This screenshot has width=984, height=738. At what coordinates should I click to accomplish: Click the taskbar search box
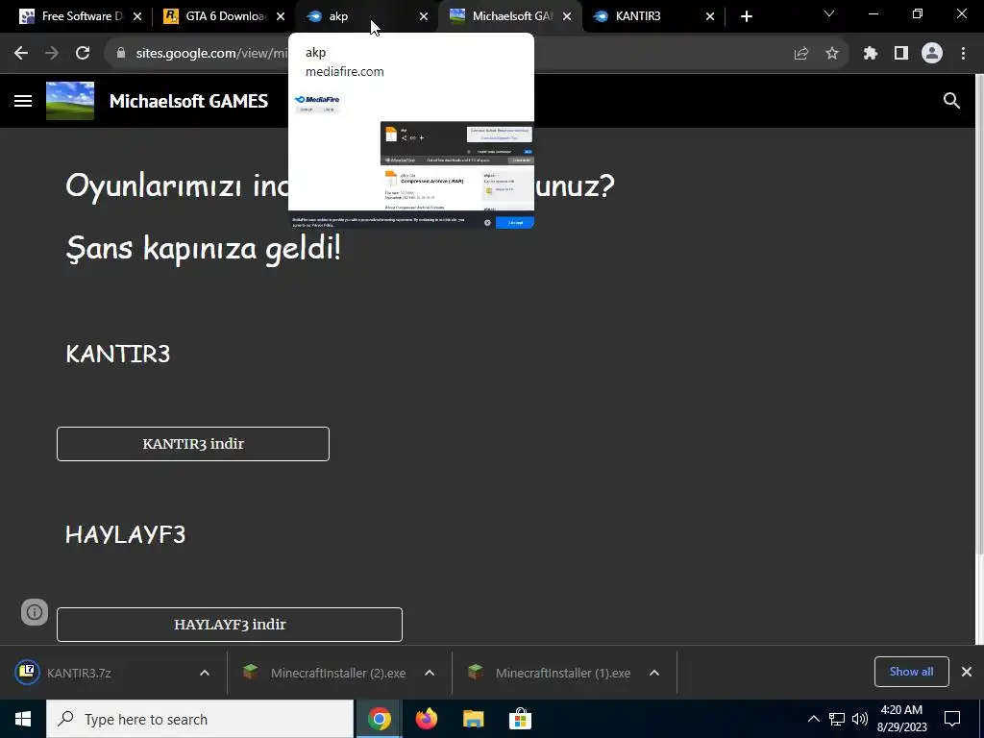click(200, 719)
